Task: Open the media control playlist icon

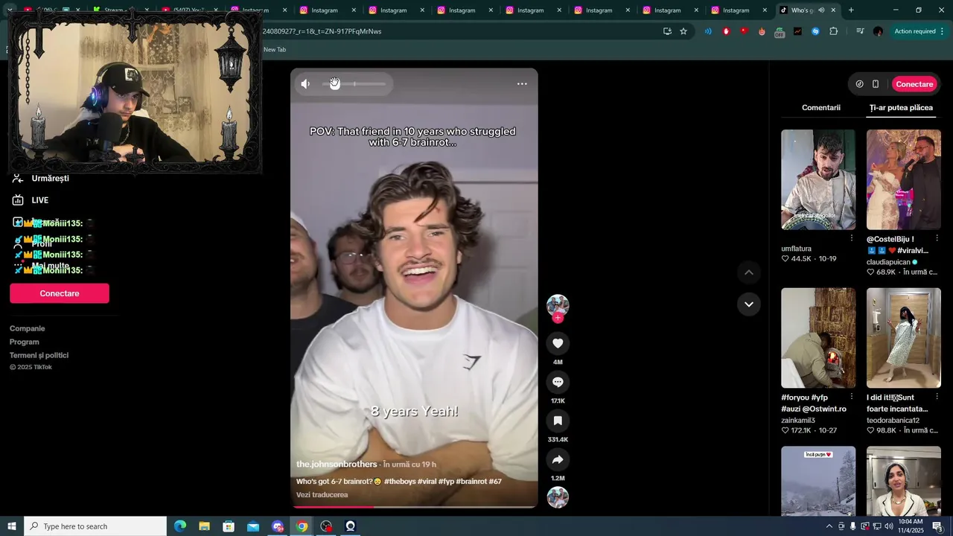Action: point(860,31)
